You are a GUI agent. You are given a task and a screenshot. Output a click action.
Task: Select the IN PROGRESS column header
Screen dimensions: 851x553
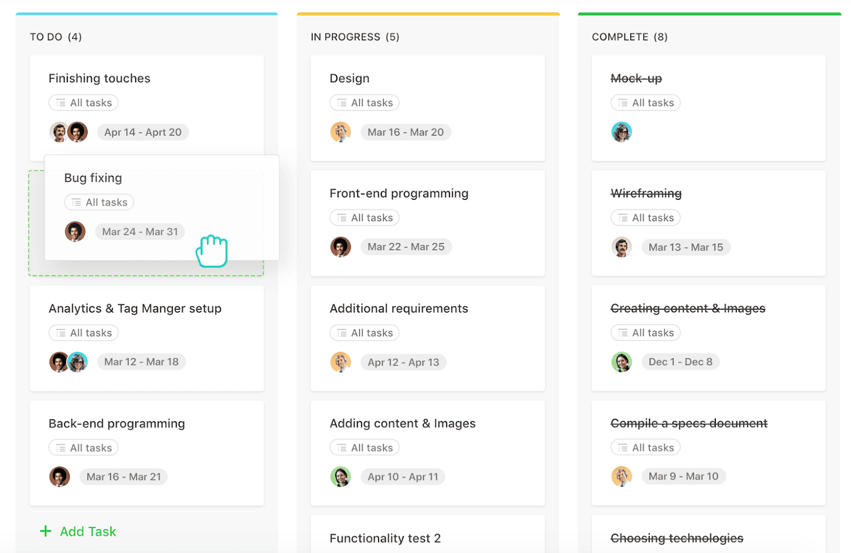(355, 37)
